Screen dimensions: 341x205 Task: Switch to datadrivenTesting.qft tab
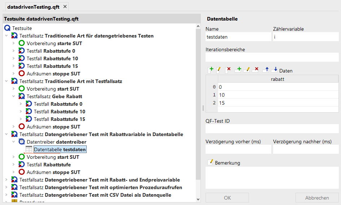[x=33, y=7]
